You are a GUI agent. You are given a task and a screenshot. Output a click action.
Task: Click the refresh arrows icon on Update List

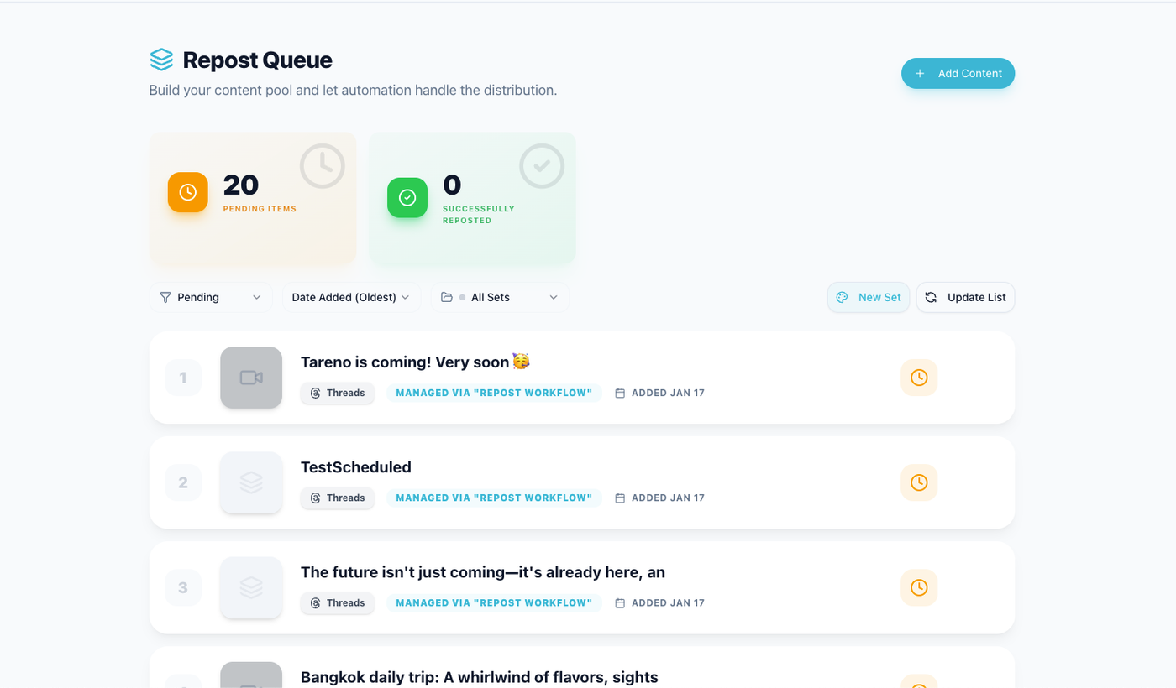[x=931, y=297]
